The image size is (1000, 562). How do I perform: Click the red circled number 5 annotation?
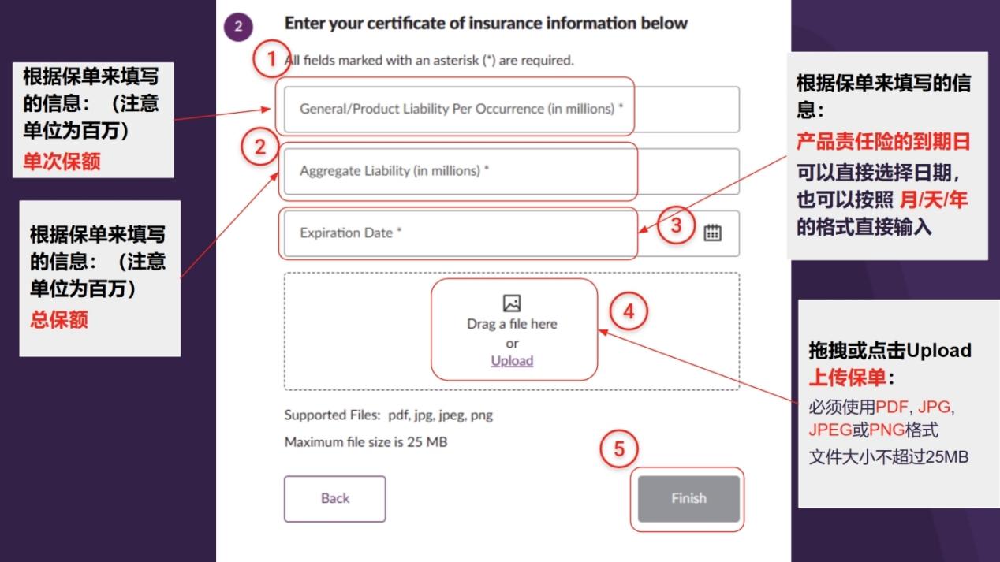tap(619, 449)
